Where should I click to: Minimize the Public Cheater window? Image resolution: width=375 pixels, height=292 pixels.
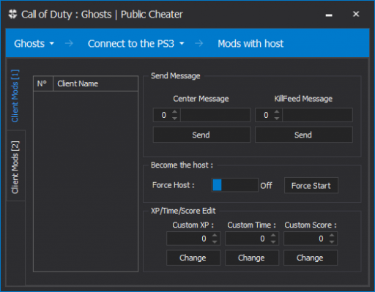point(329,15)
